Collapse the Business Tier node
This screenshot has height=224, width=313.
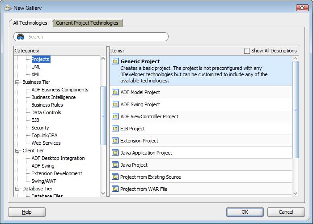[17, 82]
